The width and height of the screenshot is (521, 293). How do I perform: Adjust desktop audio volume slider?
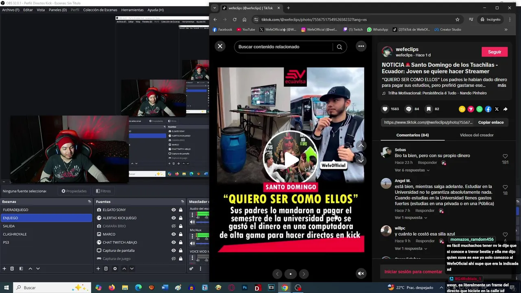pyautogui.click(x=203, y=222)
